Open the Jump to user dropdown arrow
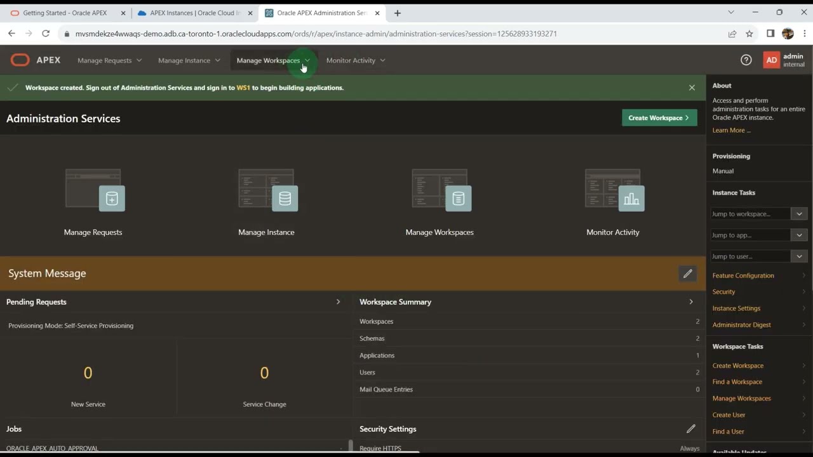This screenshot has height=457, width=813. (x=799, y=256)
